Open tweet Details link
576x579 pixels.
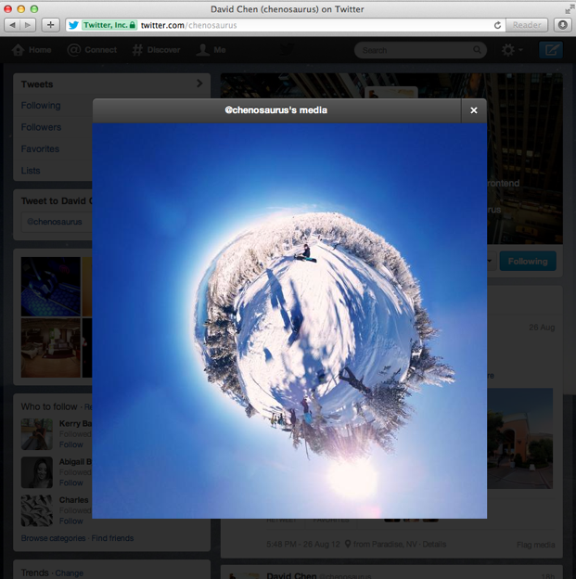point(434,545)
